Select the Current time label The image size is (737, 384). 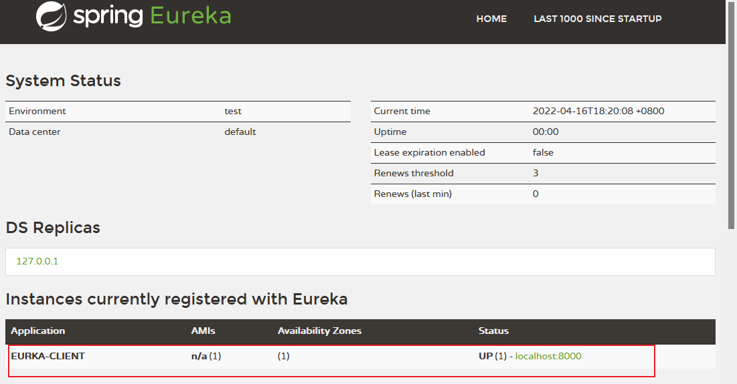click(x=402, y=111)
